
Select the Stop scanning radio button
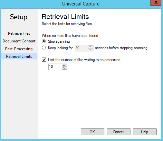[x=44, y=41]
